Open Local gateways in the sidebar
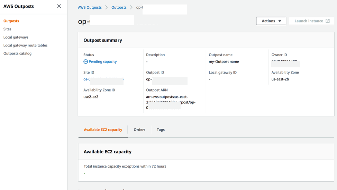Screen dimensions: 337x190 click(x=16, y=37)
